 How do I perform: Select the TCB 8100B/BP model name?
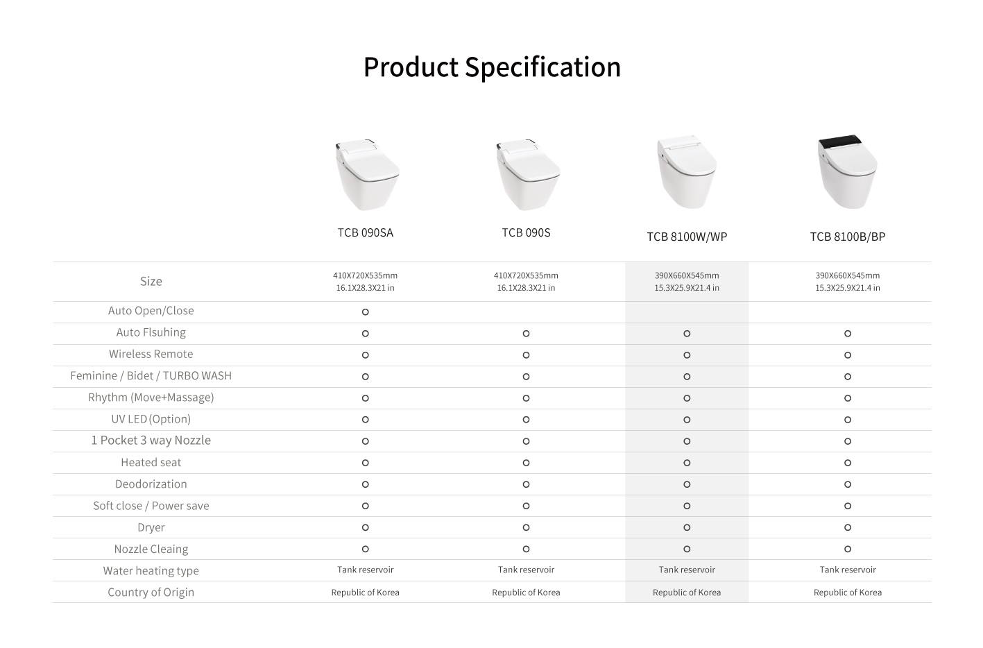(848, 237)
